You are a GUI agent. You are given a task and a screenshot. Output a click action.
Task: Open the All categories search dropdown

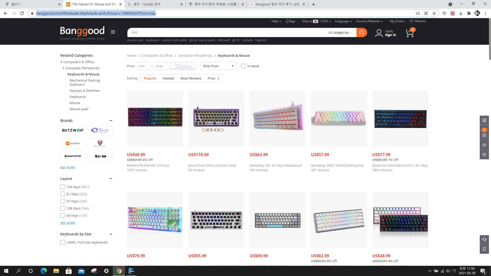(x=340, y=32)
